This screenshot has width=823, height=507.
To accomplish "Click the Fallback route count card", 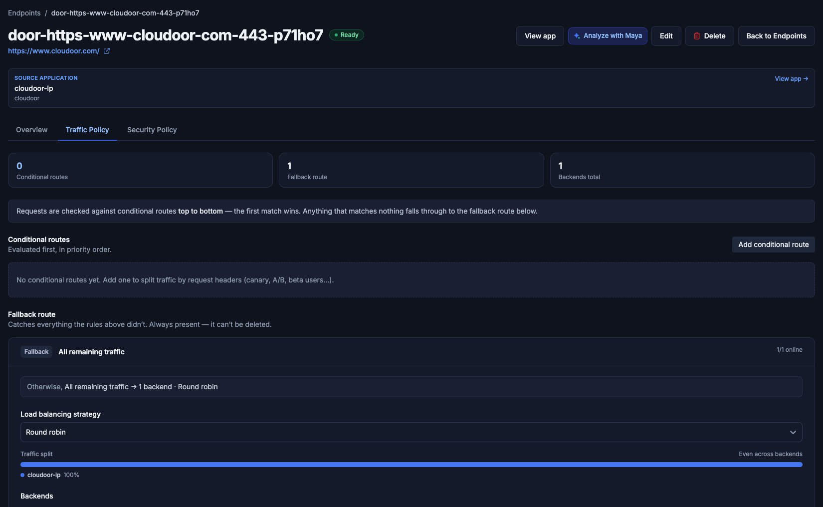I will (411, 170).
